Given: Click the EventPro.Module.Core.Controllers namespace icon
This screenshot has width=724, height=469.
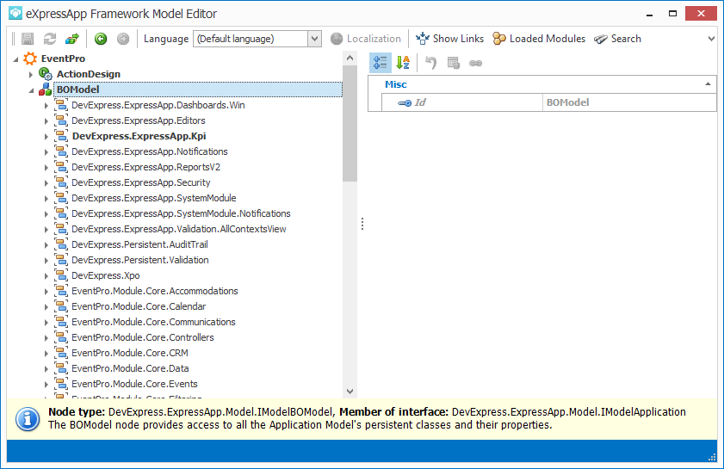Looking at the screenshot, I should [x=61, y=337].
